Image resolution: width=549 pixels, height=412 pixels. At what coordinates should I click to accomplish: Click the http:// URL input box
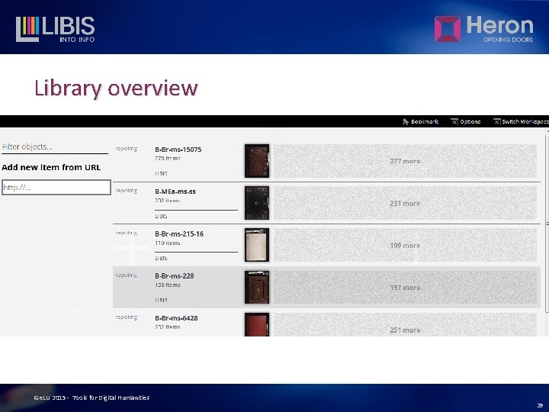tap(56, 188)
